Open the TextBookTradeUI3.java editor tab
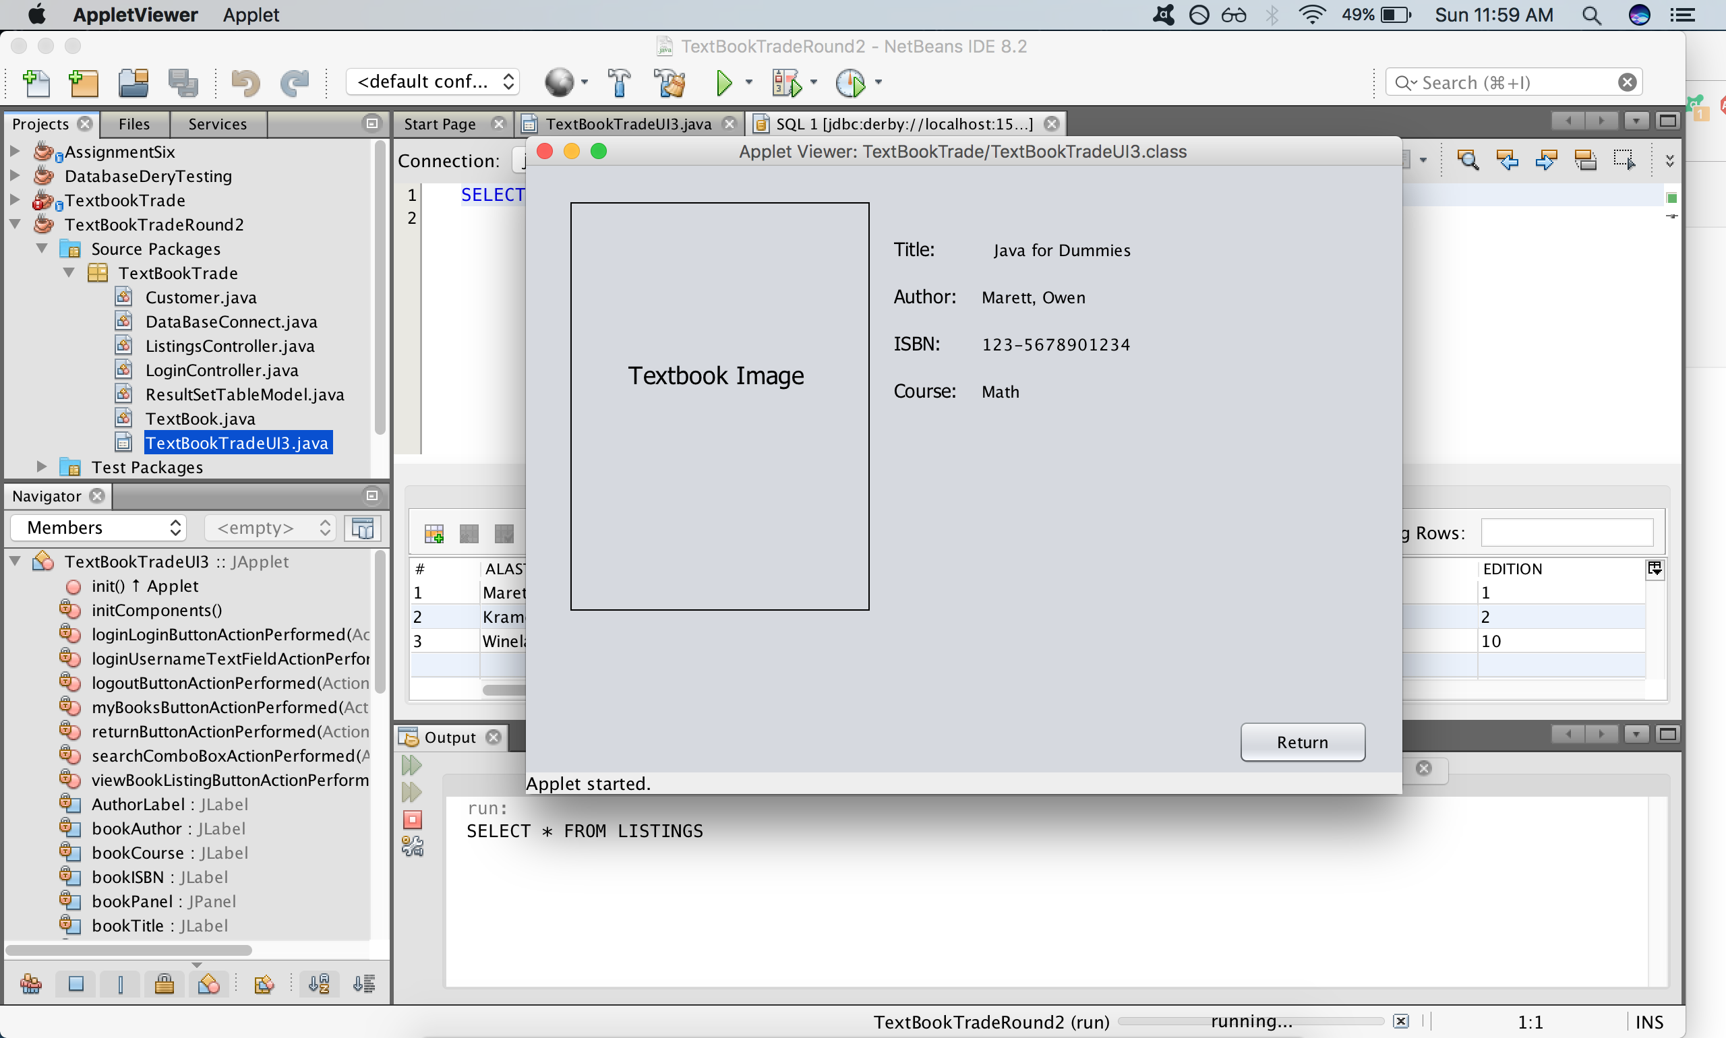Viewport: 1726px width, 1038px height. pyautogui.click(x=628, y=124)
